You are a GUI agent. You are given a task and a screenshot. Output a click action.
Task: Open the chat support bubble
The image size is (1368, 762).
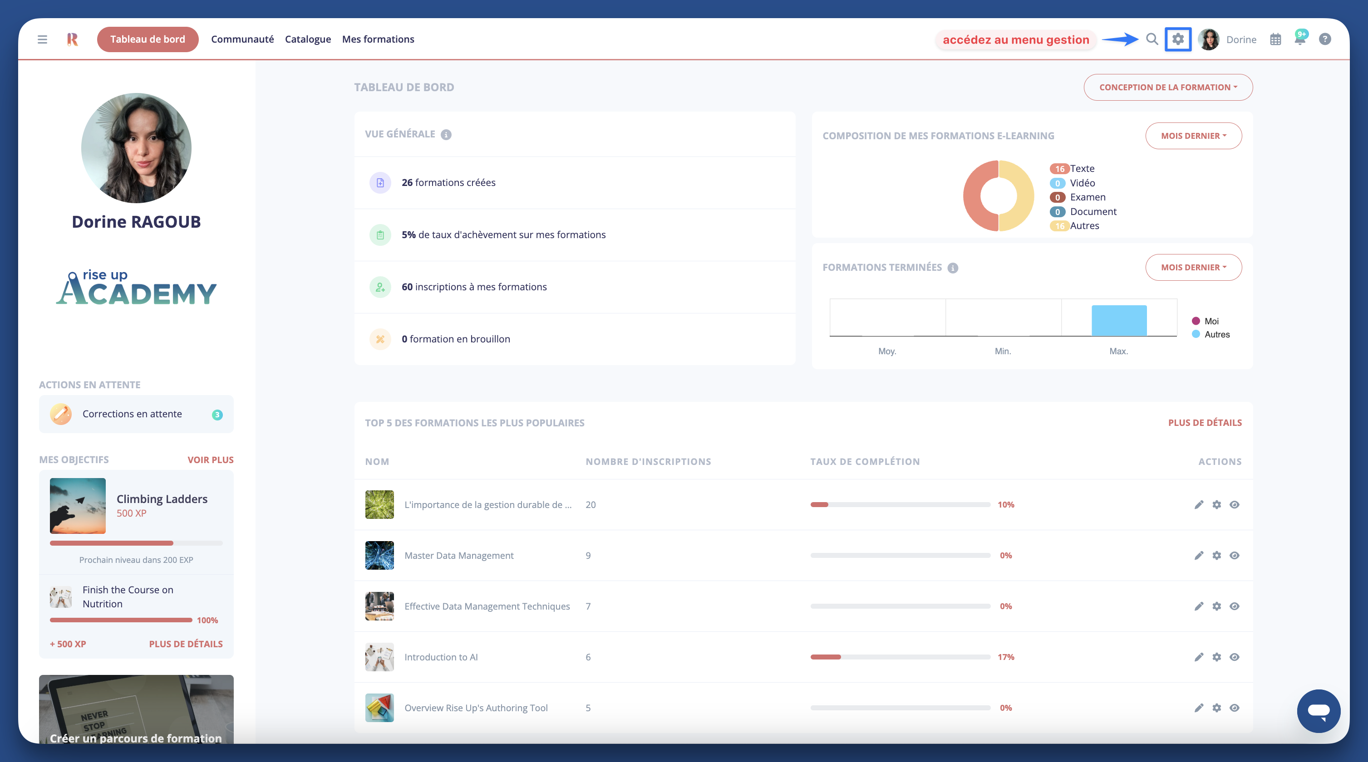(1318, 711)
